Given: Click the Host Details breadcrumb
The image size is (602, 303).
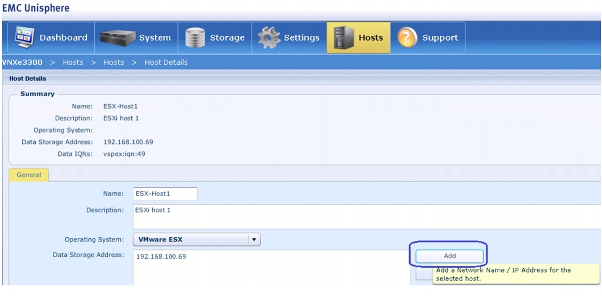Looking at the screenshot, I should tap(166, 62).
